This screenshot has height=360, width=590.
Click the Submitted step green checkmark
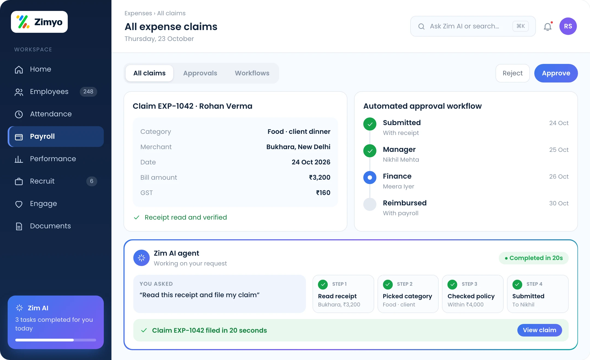click(370, 124)
